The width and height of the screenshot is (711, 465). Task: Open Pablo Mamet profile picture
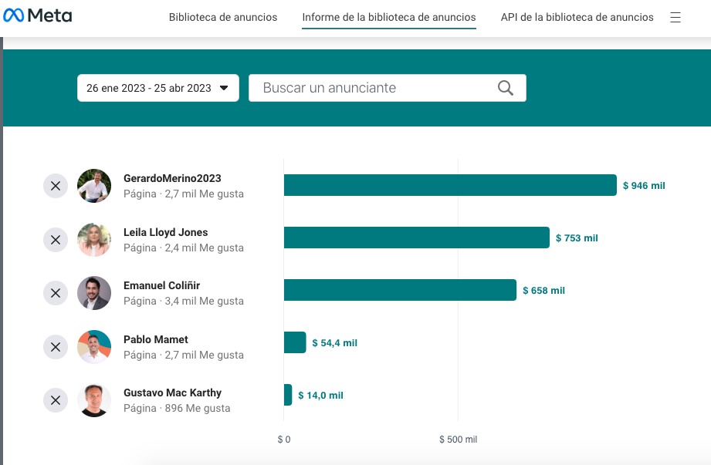94,347
